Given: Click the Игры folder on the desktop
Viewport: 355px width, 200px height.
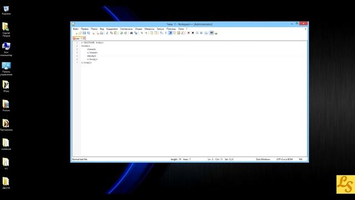Looking at the screenshot, I should point(6,87).
